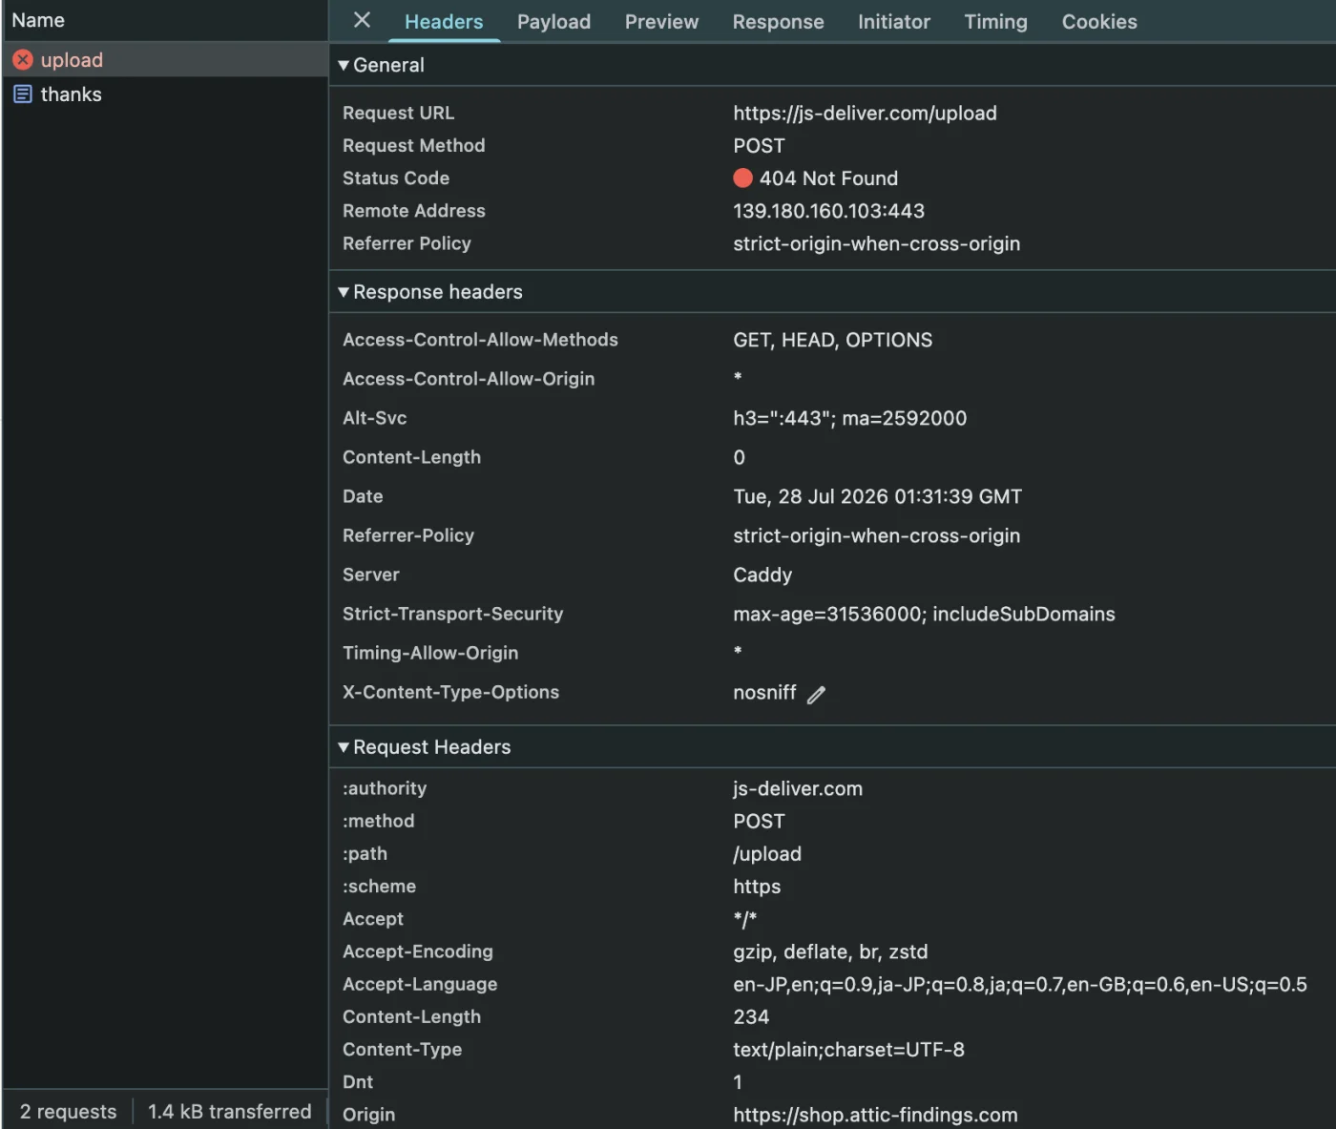Select the thanks request row
Image resolution: width=1336 pixels, height=1129 pixels.
click(165, 94)
